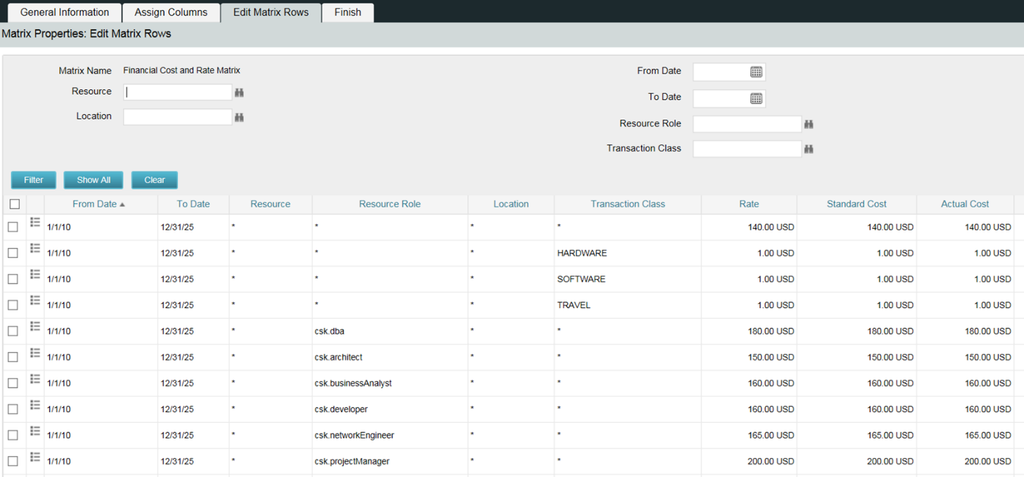Focus the Location input field

178,117
